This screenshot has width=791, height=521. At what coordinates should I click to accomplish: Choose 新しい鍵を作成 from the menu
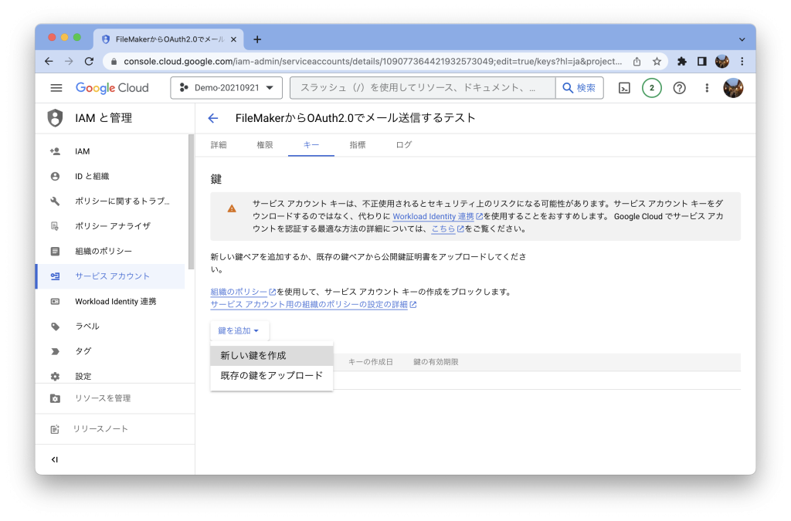[271, 356]
